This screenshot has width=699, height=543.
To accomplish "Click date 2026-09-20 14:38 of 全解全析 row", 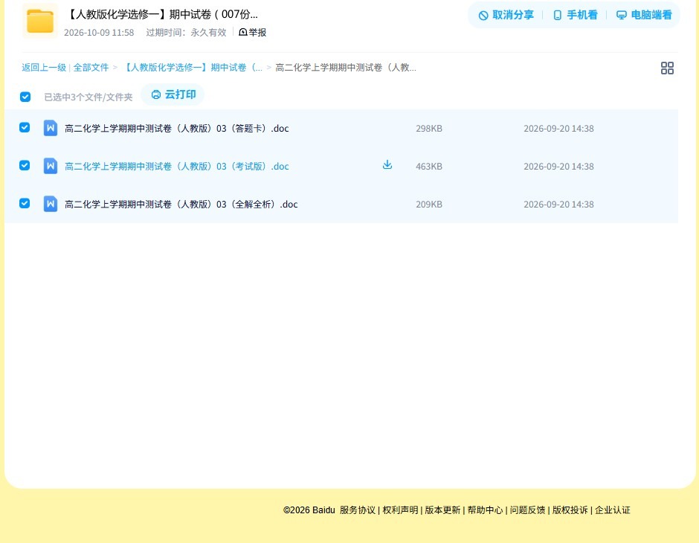I will click(558, 204).
